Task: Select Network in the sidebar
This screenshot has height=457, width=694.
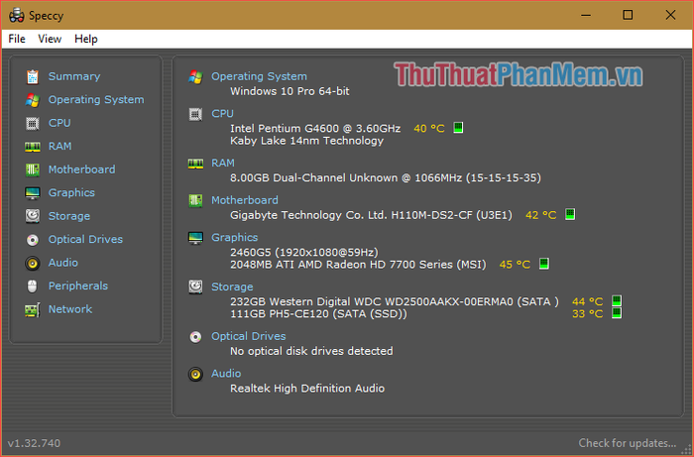Action: (70, 309)
